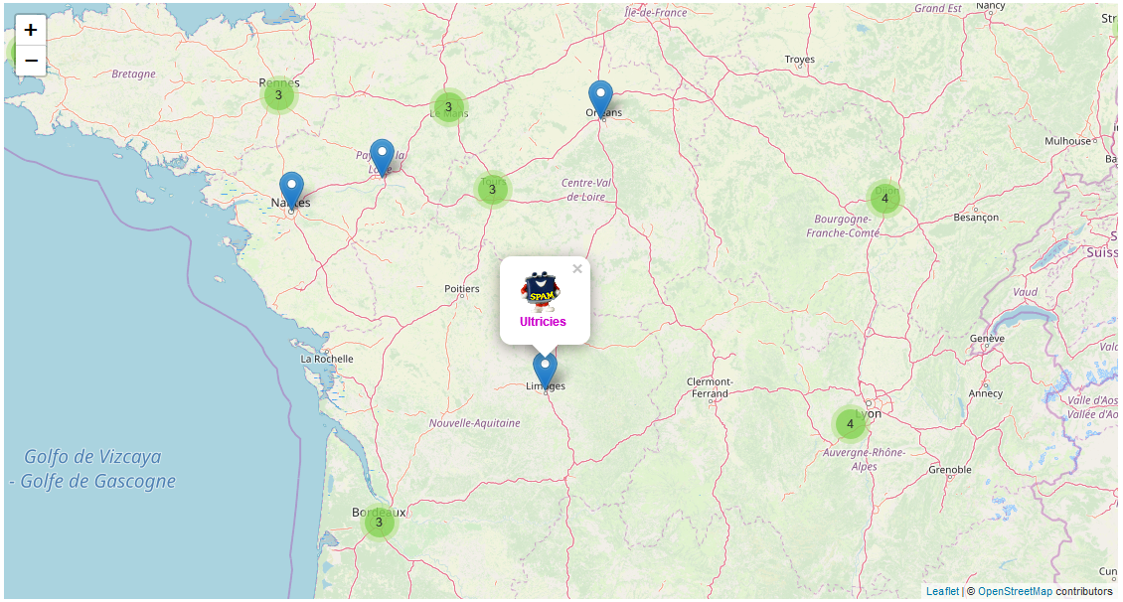Select the blue marker at Nantes
This screenshot has width=1123, height=602.
(x=291, y=191)
